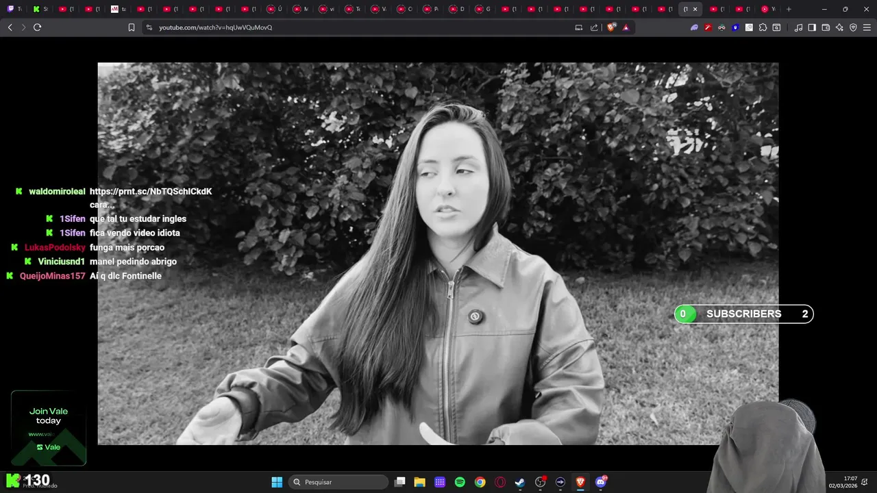Open the media control music note

pos(798,27)
